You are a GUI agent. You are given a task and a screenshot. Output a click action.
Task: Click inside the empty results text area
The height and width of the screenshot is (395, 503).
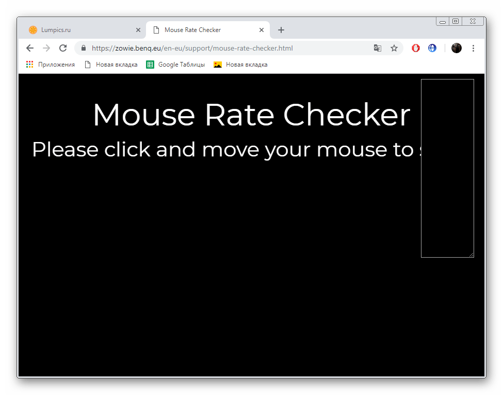447,168
